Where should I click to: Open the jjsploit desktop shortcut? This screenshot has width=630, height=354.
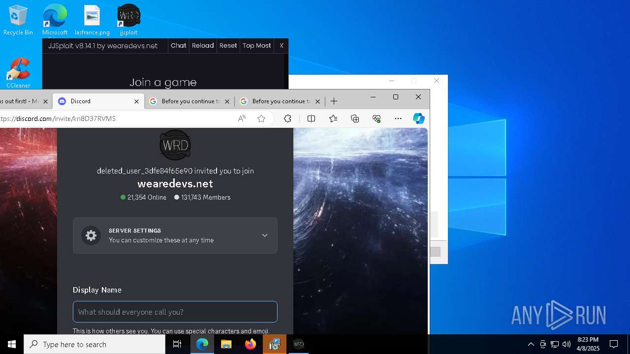pyautogui.click(x=129, y=21)
